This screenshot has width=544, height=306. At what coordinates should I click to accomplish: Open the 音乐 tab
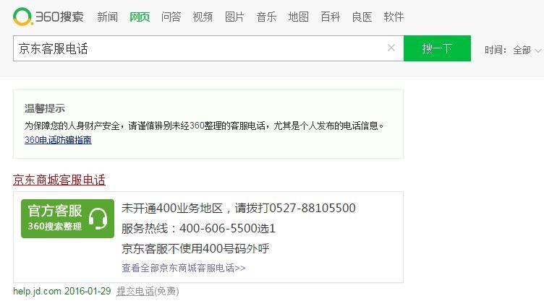point(266,17)
